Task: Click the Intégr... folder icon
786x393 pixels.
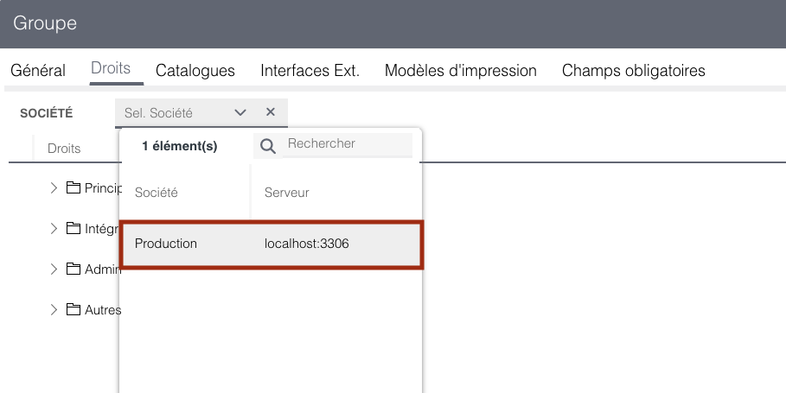Action: (x=73, y=228)
